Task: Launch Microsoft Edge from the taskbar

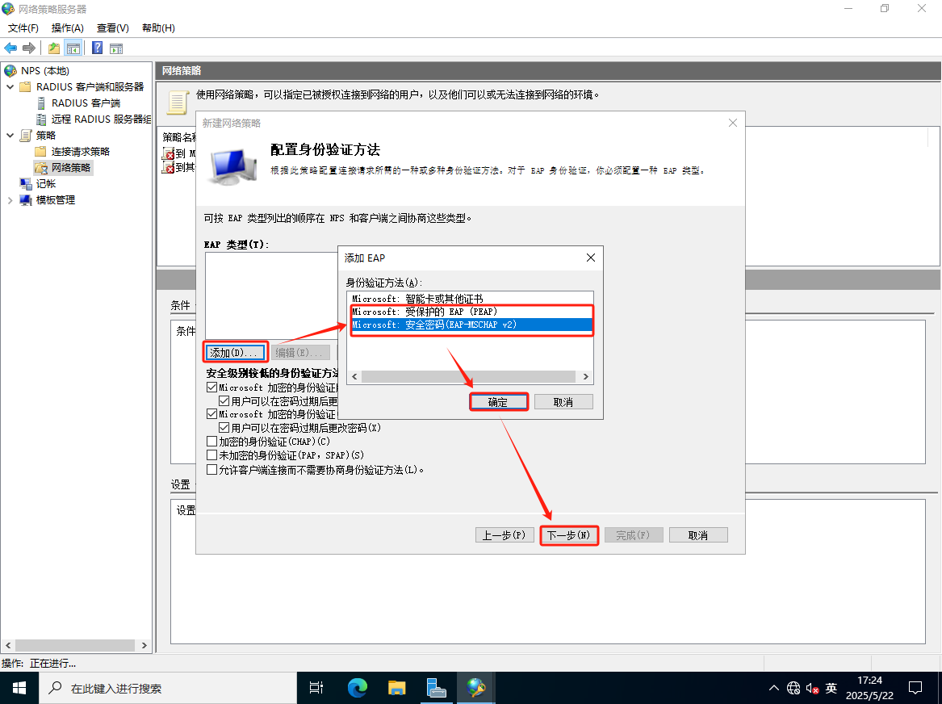Action: tap(358, 688)
